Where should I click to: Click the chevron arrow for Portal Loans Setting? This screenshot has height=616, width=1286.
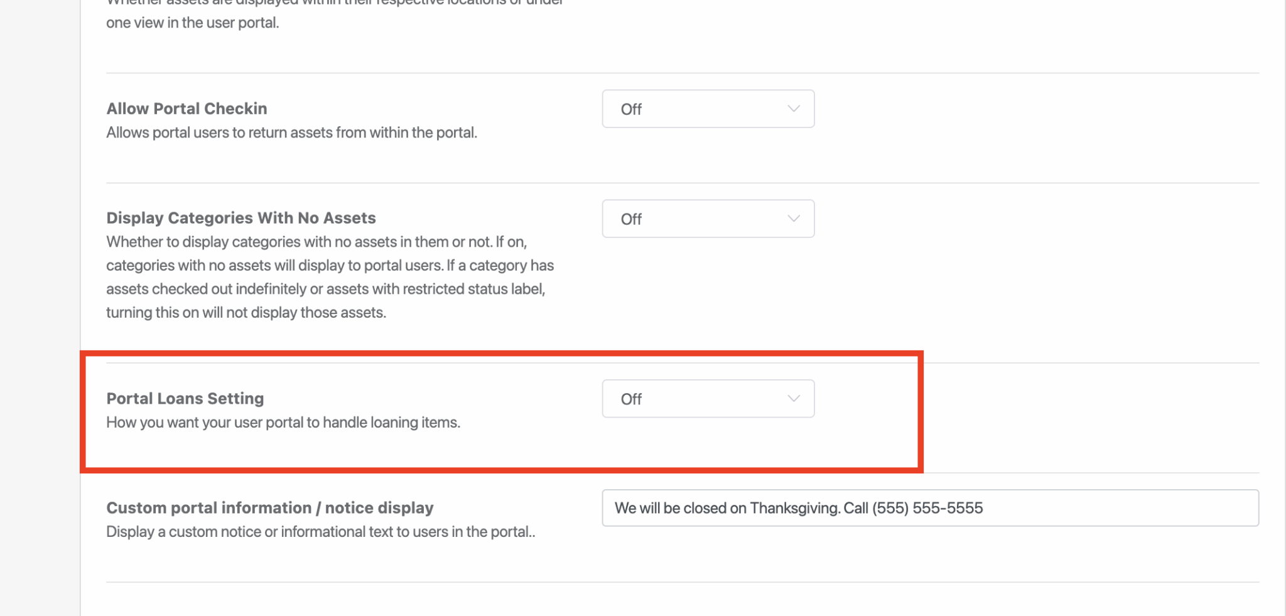coord(793,399)
